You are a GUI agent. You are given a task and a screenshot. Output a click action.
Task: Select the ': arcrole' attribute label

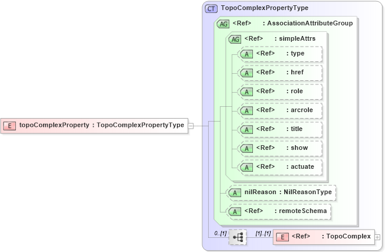300,110
